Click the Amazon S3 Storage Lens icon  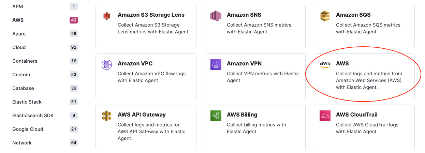[107, 16]
